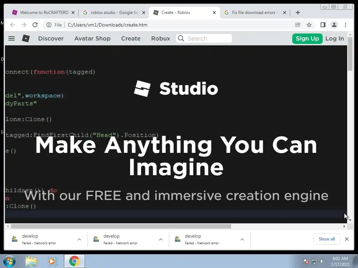Focus the Roblox Search field
The width and height of the screenshot is (358, 268).
pos(204,38)
